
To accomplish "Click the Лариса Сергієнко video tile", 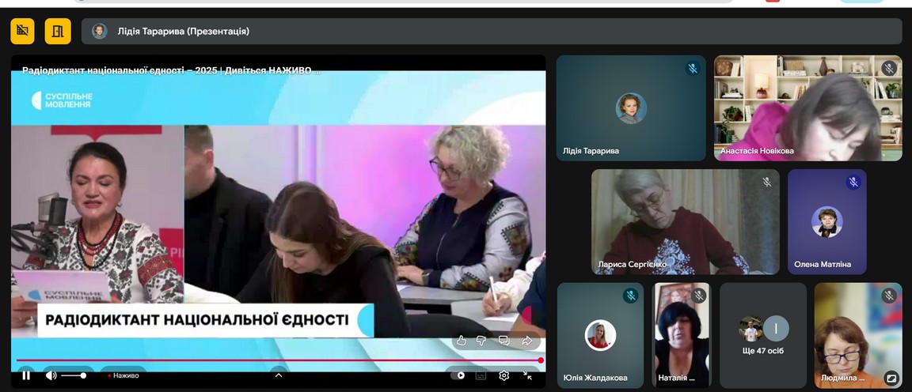I will coord(685,221).
